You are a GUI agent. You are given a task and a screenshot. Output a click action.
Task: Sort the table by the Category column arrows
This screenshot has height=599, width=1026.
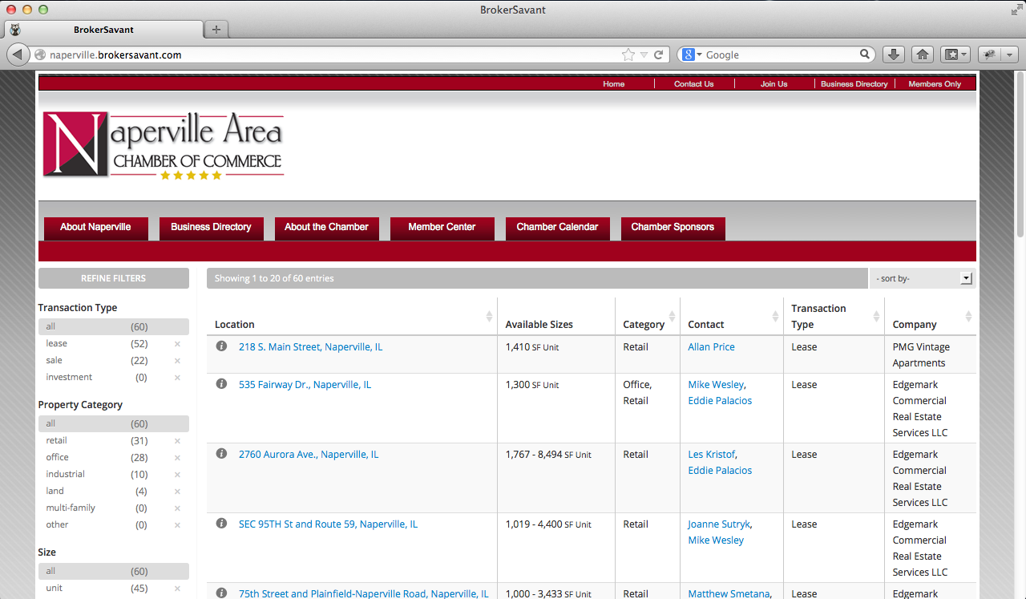[x=672, y=317]
